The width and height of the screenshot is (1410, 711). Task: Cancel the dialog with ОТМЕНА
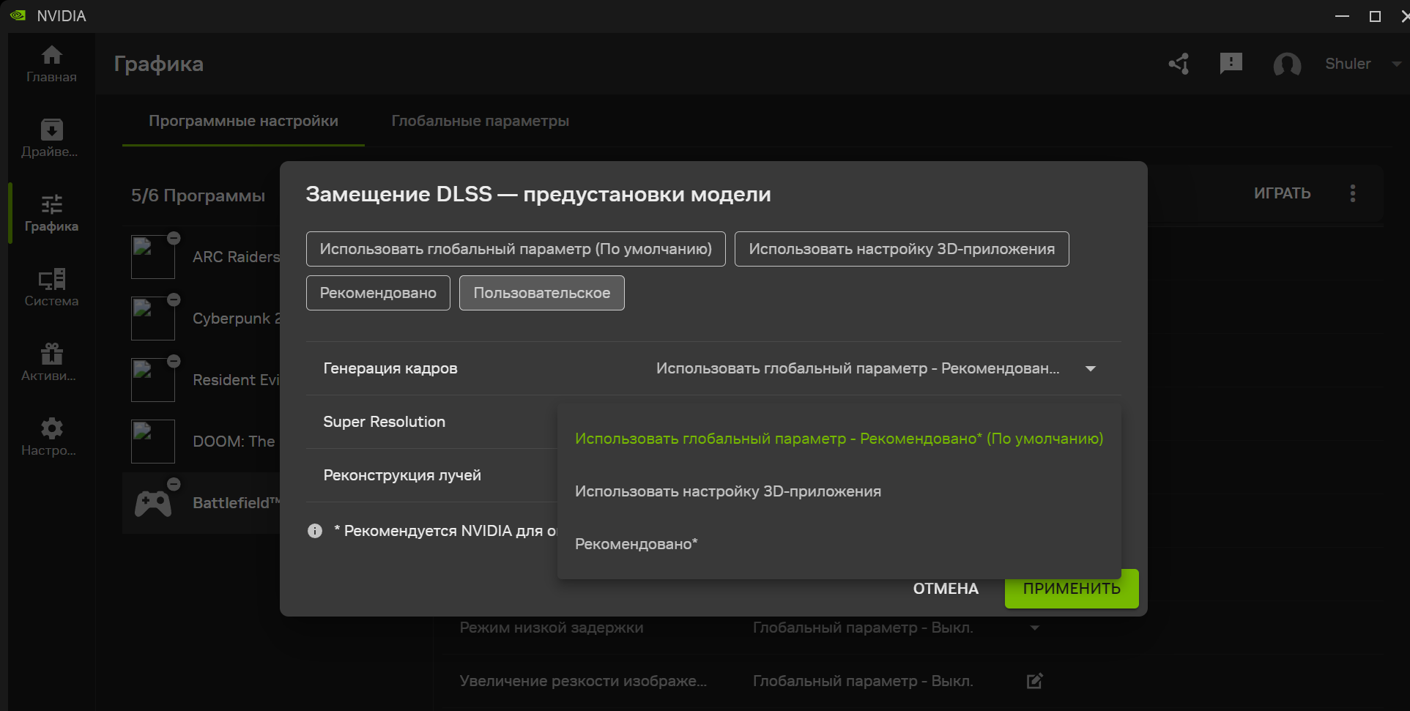(x=945, y=588)
